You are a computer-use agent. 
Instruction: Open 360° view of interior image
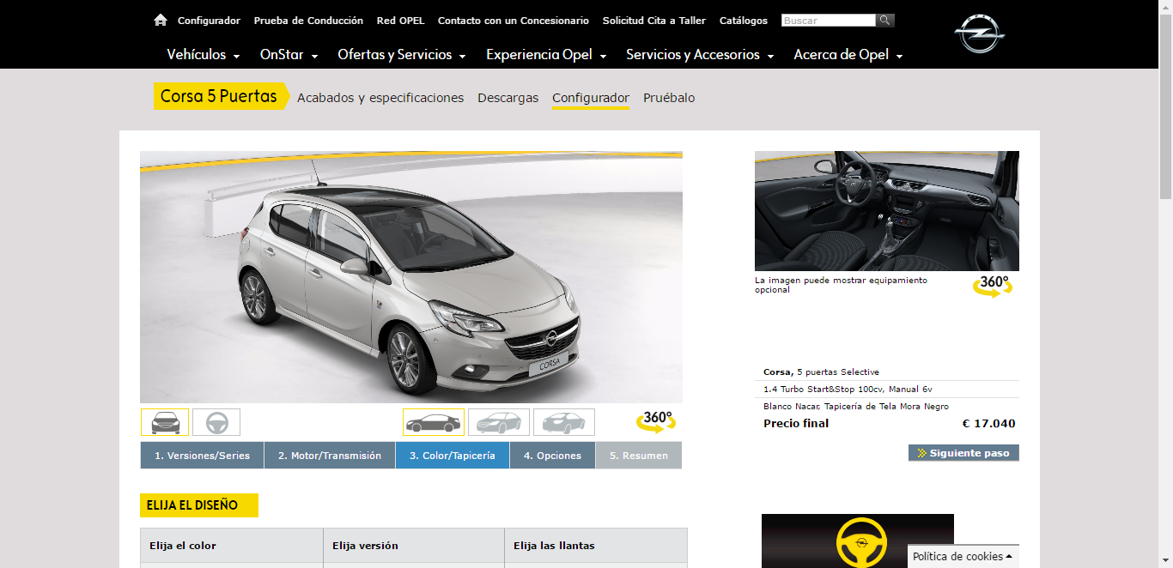tap(993, 286)
